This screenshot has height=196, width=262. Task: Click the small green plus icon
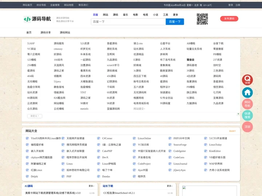click(238, 114)
